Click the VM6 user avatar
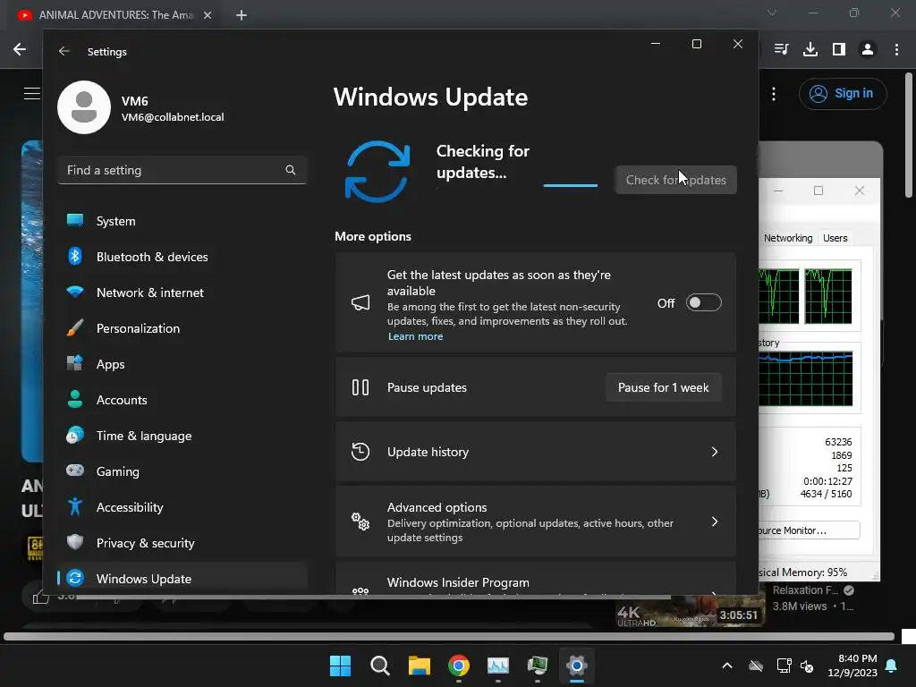 coord(84,107)
